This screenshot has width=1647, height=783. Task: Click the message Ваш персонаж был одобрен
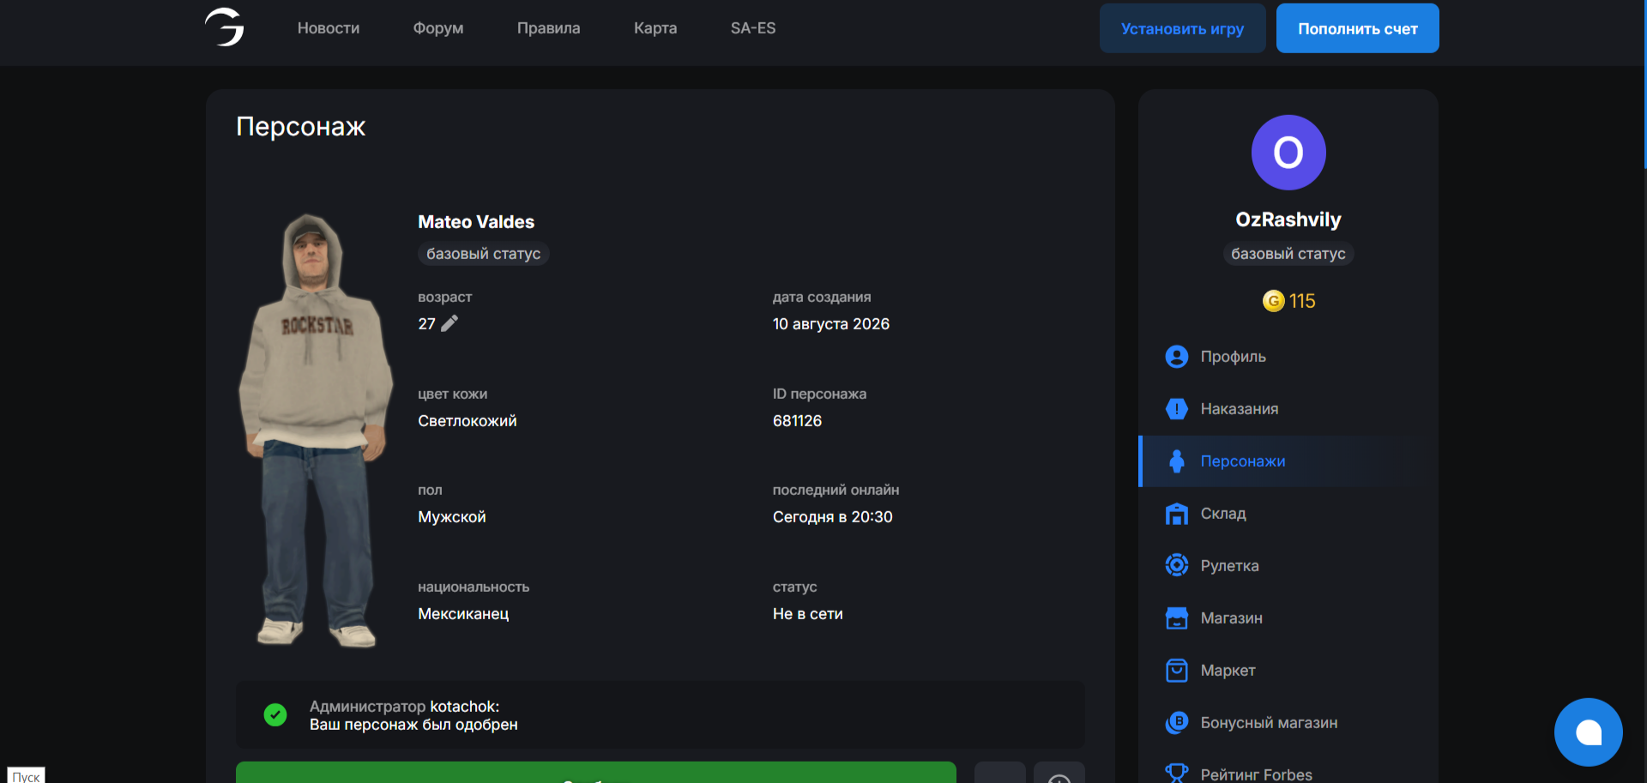point(413,725)
